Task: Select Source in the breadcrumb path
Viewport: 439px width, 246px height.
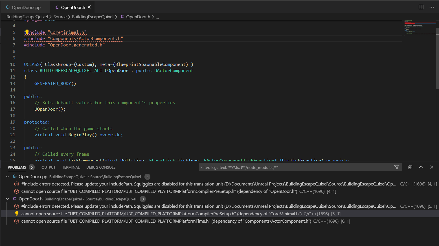Action: pyautogui.click(x=60, y=17)
